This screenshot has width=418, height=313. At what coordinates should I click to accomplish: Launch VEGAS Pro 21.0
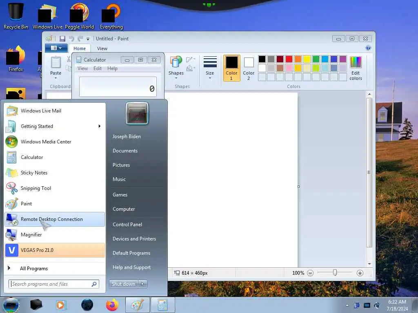tap(55, 250)
